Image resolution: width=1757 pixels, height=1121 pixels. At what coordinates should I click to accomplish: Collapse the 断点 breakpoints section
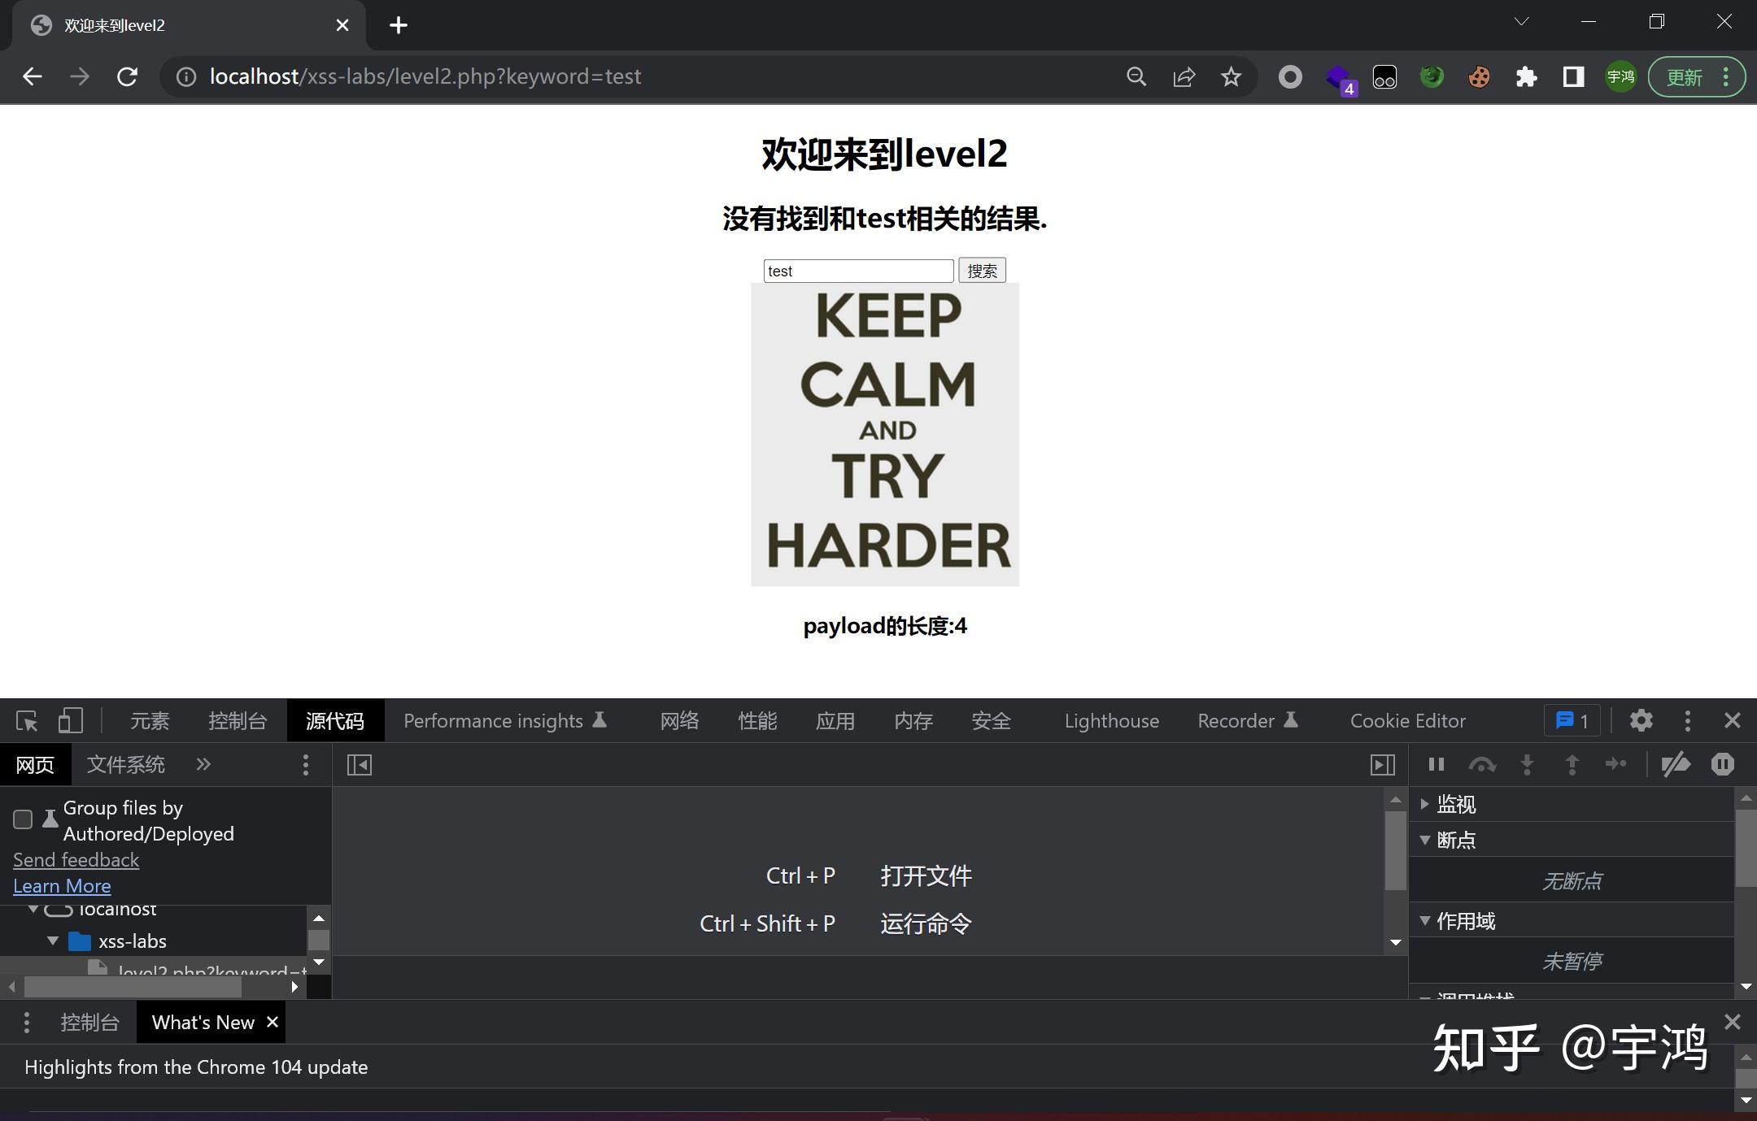1426,840
